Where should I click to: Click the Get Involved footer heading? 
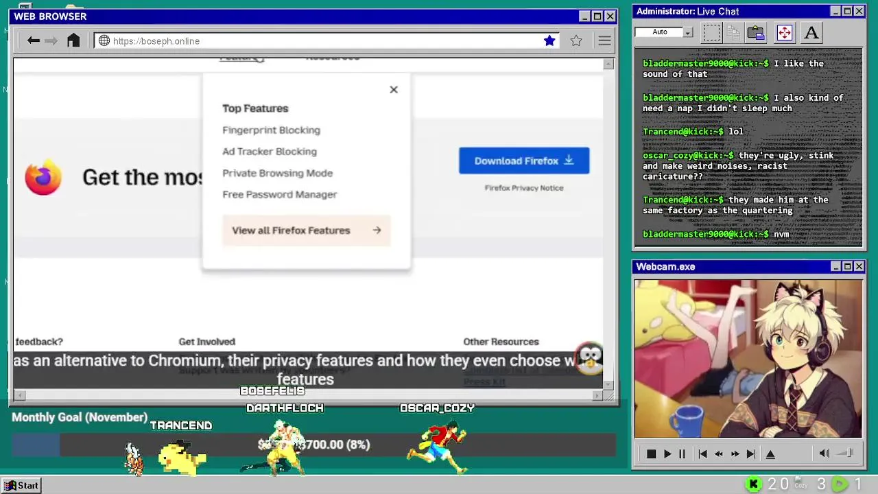206,341
